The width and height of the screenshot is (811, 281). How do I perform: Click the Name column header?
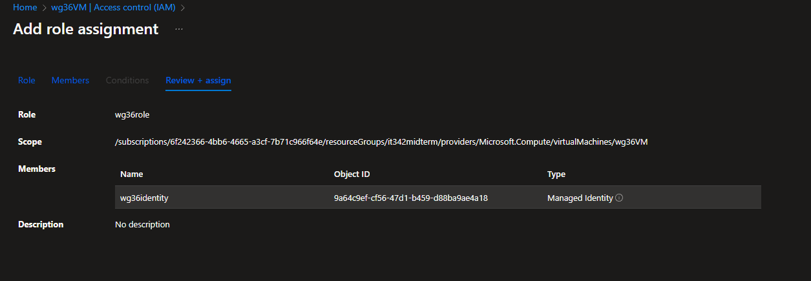point(132,174)
